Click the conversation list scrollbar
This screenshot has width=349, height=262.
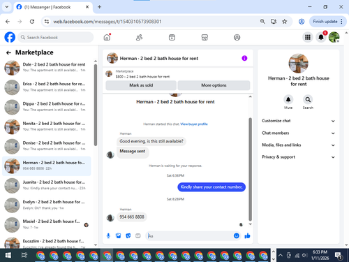pyautogui.click(x=96, y=105)
